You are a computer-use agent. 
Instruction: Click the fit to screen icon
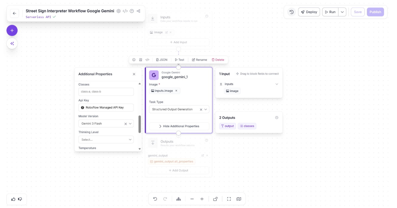(x=229, y=199)
